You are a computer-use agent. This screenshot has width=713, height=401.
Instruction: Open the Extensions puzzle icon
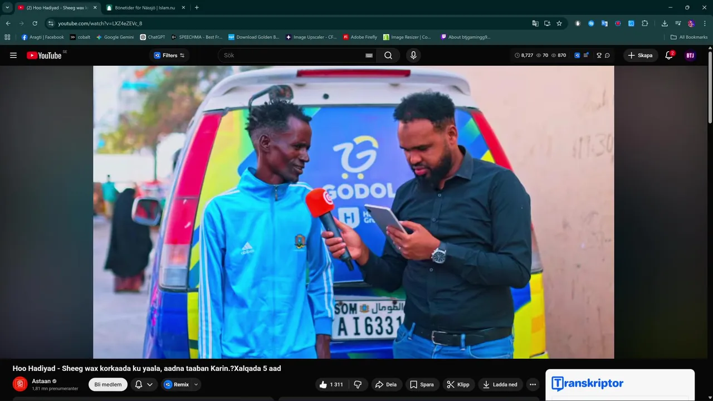tap(645, 23)
